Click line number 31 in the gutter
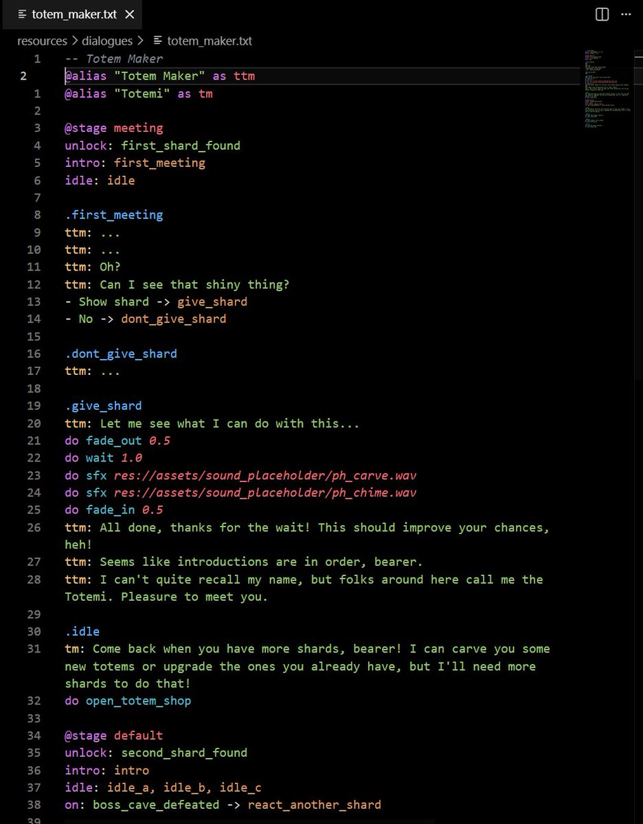Image resolution: width=643 pixels, height=824 pixels. [34, 649]
